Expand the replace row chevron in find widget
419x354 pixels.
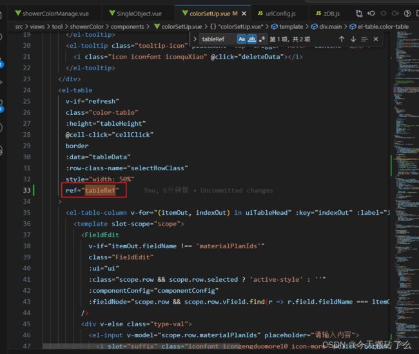(195, 39)
